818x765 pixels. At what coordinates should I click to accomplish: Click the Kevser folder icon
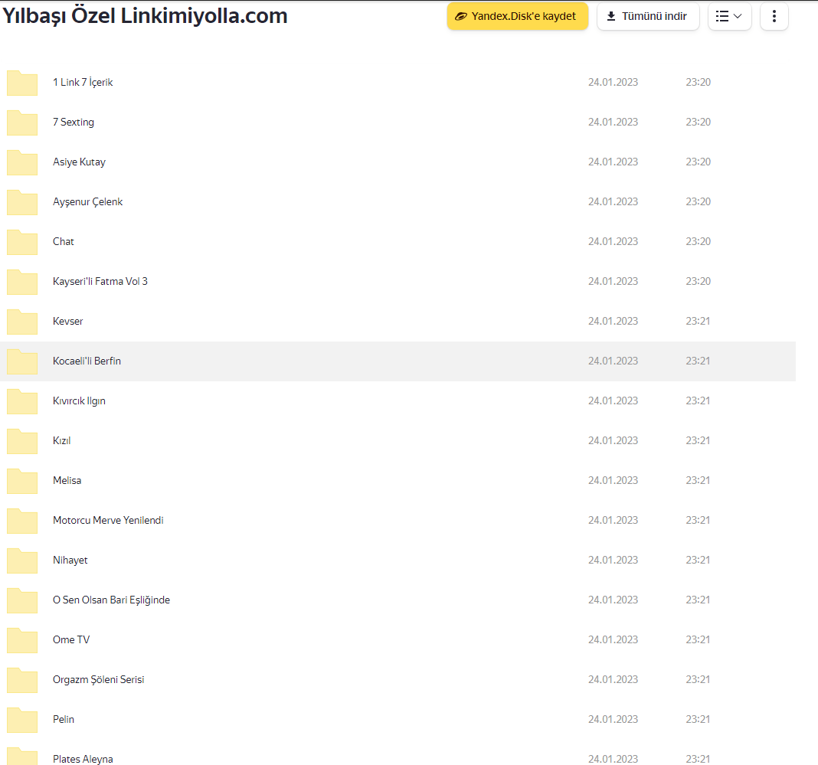[x=22, y=322]
